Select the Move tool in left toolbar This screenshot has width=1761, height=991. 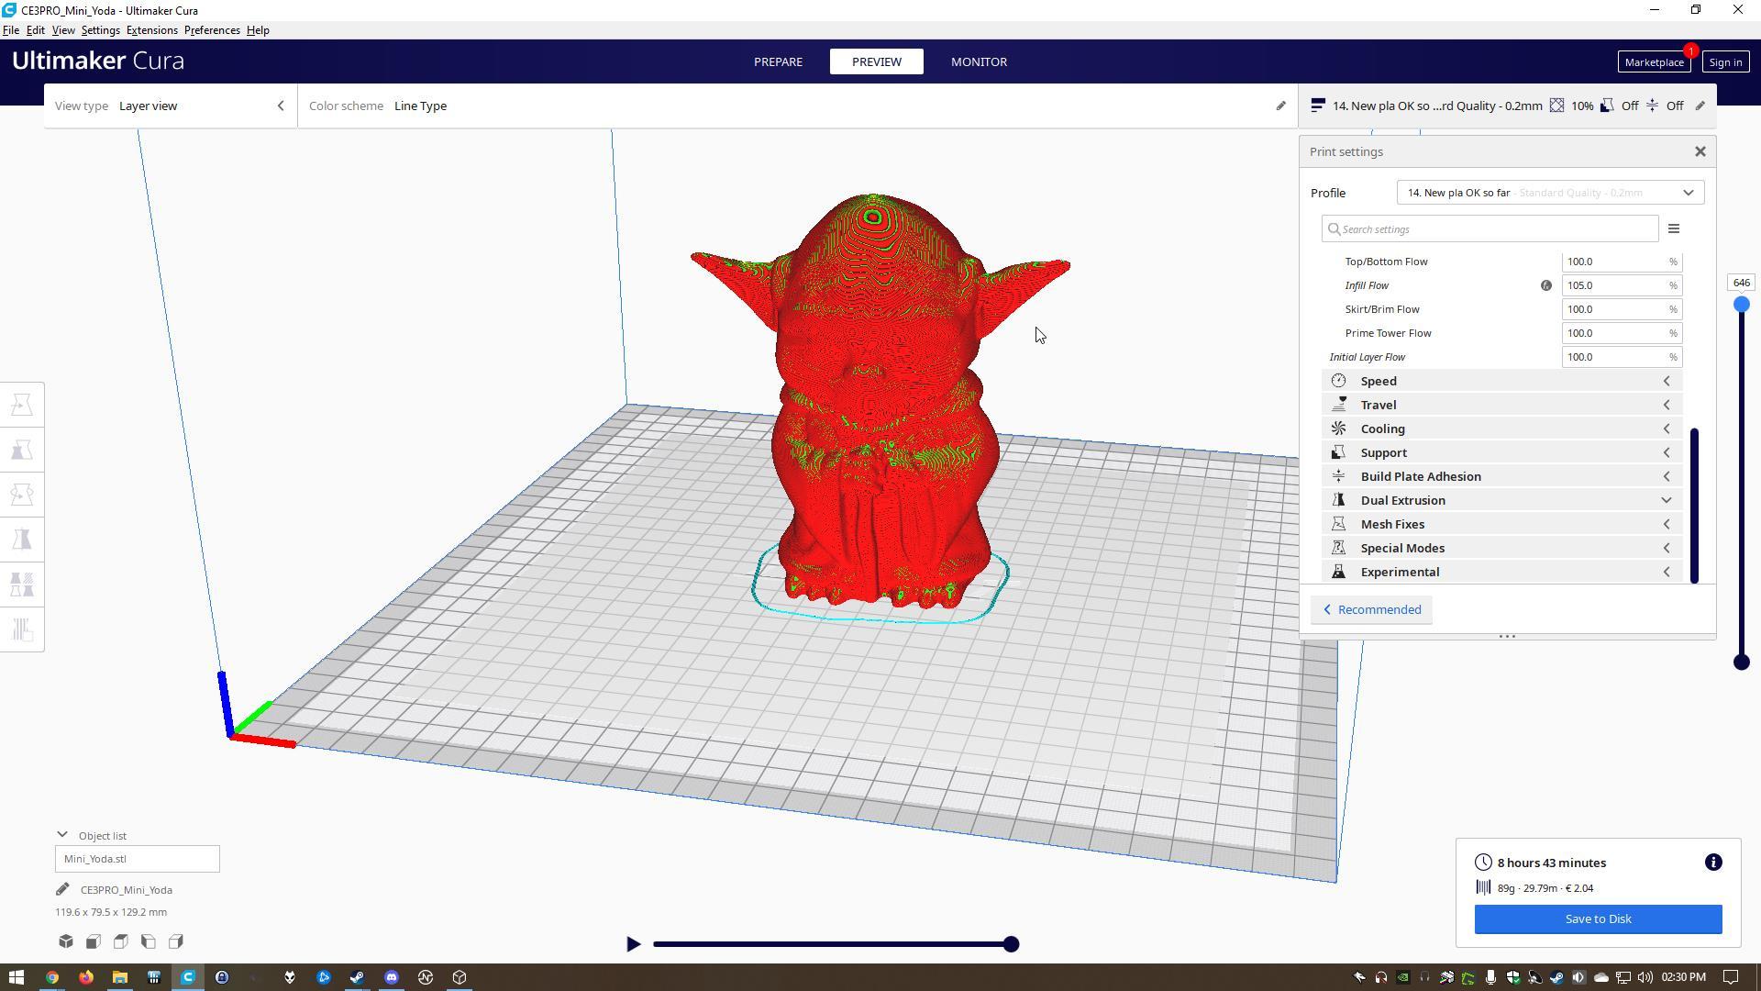[22, 405]
